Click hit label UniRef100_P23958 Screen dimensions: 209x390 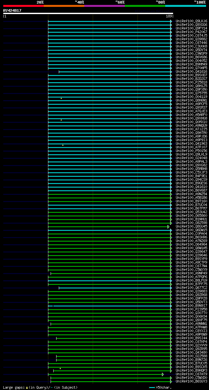pyautogui.click(x=191, y=309)
